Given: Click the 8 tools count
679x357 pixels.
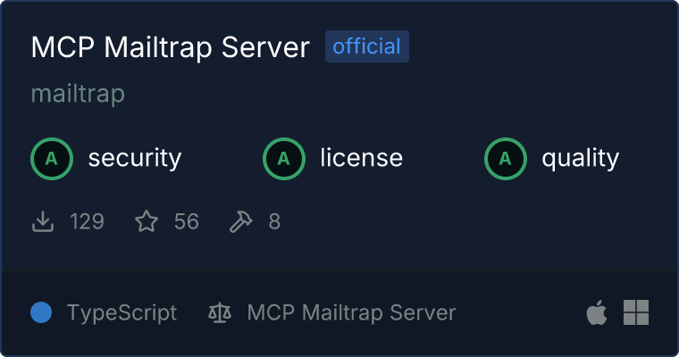Looking at the screenshot, I should point(274,221).
